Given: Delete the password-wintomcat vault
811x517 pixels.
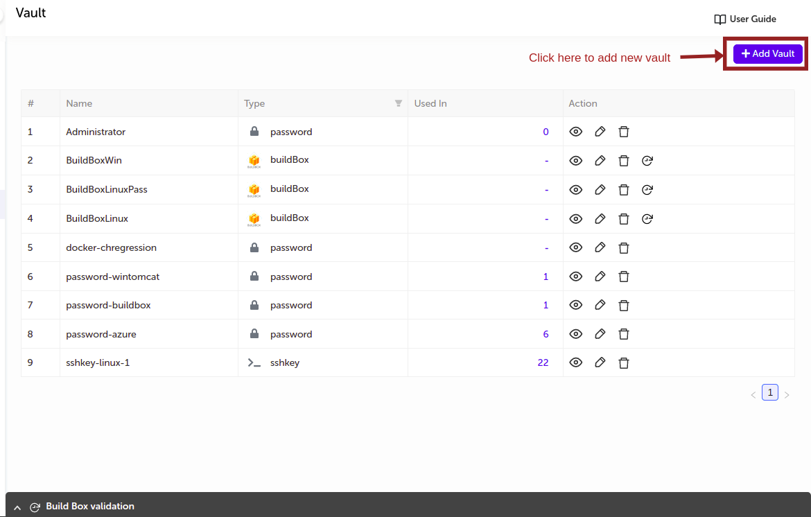Looking at the screenshot, I should [624, 277].
